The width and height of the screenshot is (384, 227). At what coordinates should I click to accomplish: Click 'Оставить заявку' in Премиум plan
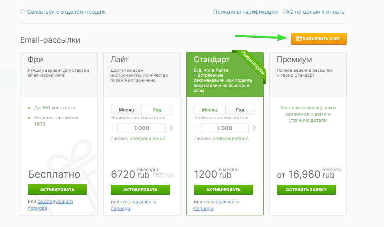(306, 190)
